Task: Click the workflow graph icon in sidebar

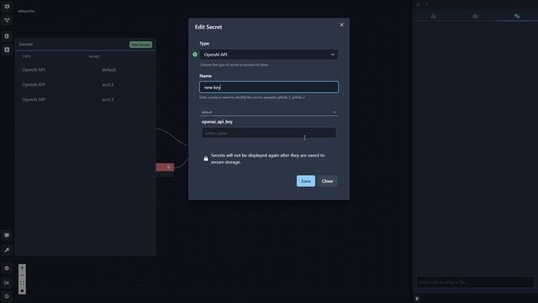Action: [7, 20]
